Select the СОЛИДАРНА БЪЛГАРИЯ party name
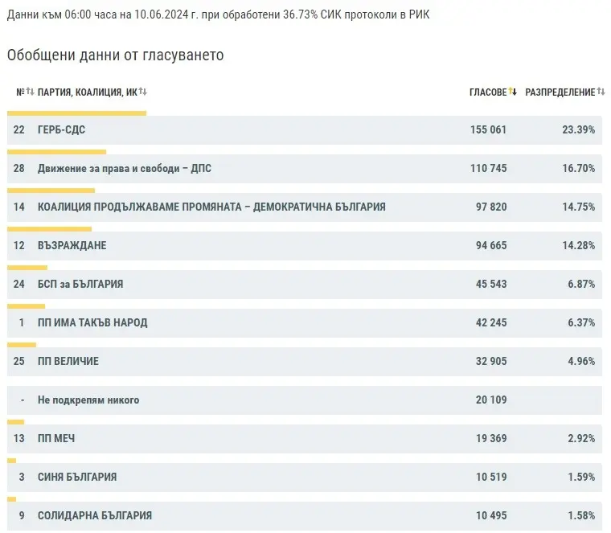 pos(95,516)
